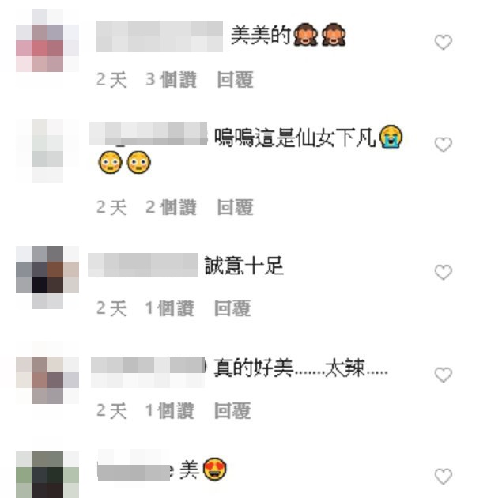Tap heart next to bottom 美 comment
487x498 pixels.
[x=444, y=476]
